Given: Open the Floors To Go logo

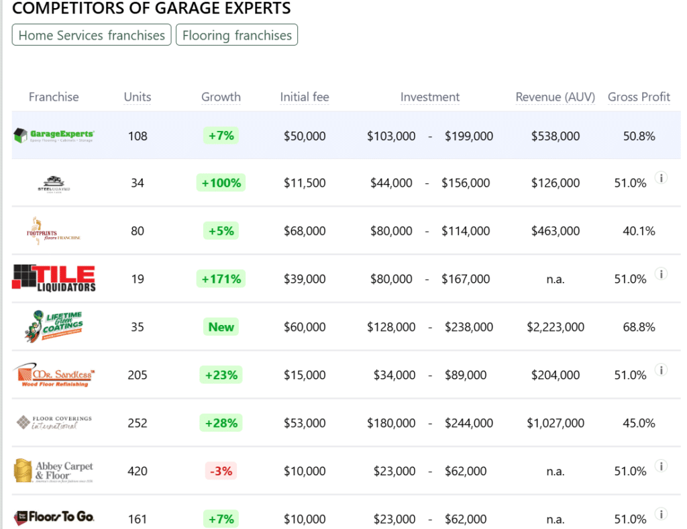Looking at the screenshot, I should [x=54, y=518].
